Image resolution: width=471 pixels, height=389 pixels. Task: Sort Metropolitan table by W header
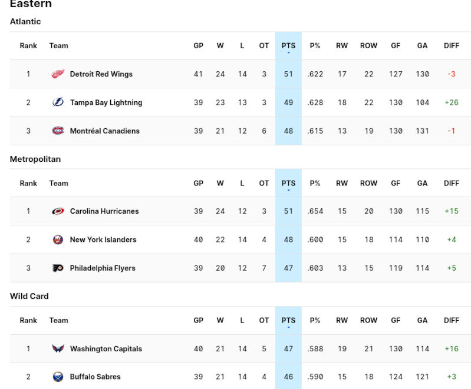pos(220,183)
